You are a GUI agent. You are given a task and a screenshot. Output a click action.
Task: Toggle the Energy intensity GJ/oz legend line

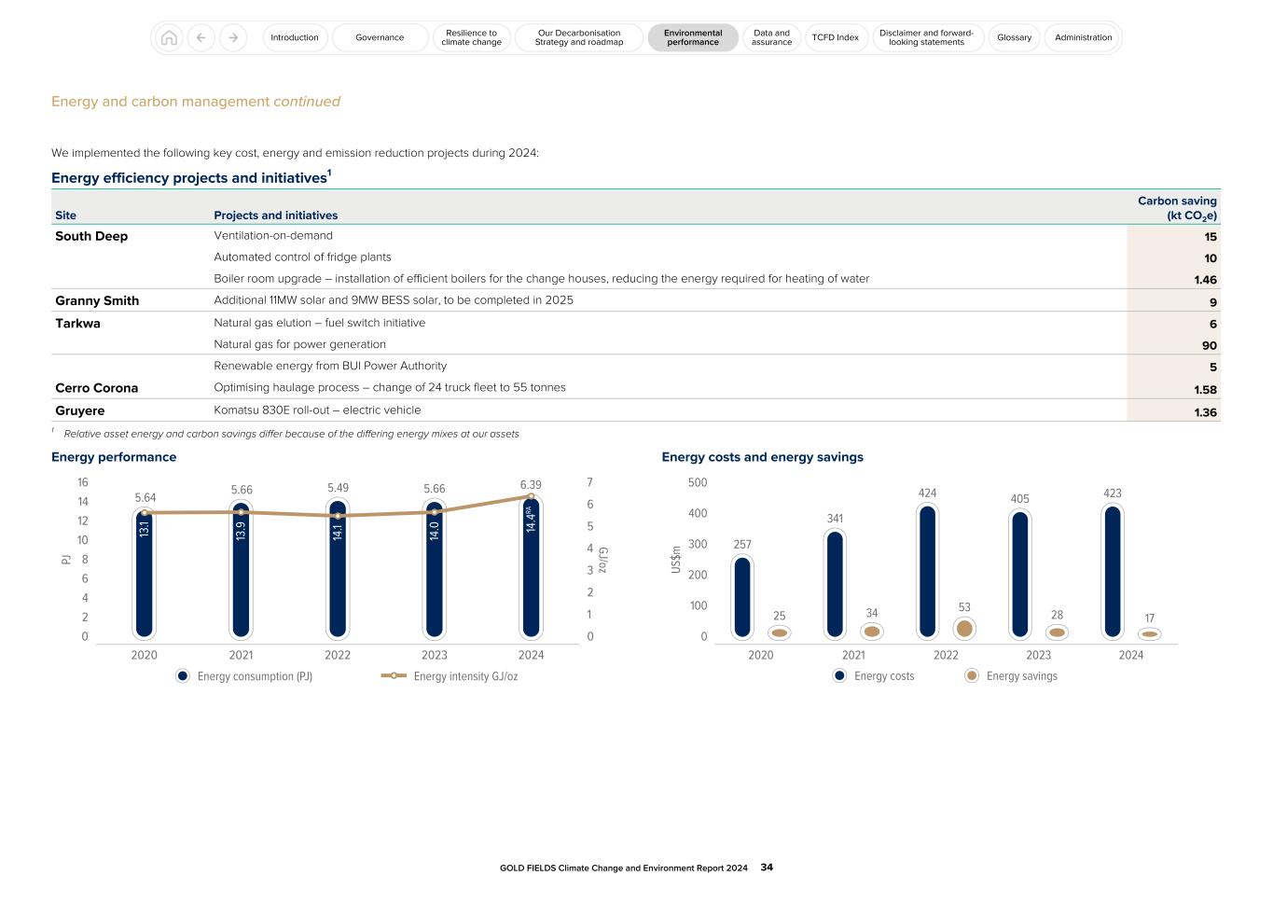395,675
